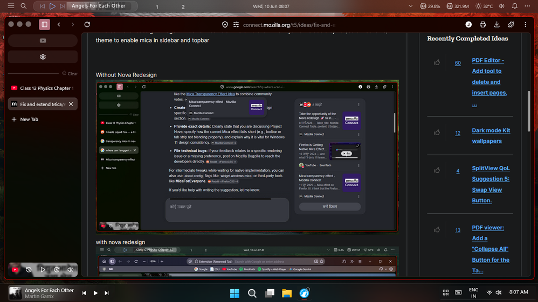This screenshot has height=302, width=538.
Task: Play the track in taskbar media widget
Action: 95,293
